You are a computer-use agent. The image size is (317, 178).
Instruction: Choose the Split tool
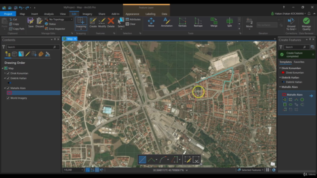pyautogui.click(x=229, y=22)
